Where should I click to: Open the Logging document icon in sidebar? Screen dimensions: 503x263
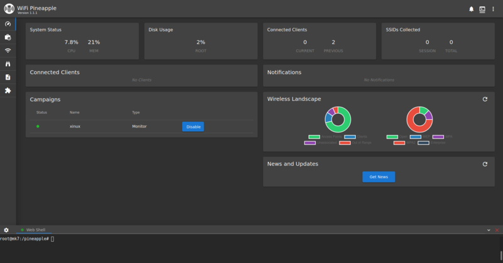[8, 77]
